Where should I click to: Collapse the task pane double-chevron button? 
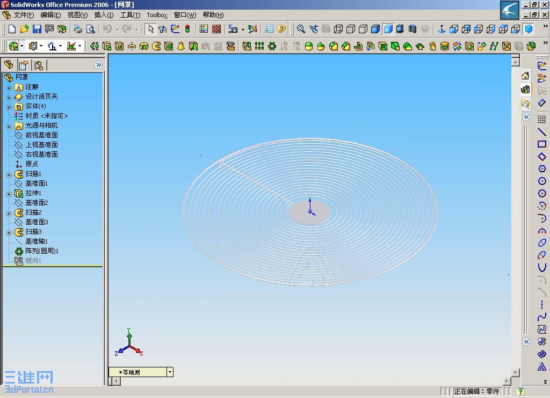(526, 117)
